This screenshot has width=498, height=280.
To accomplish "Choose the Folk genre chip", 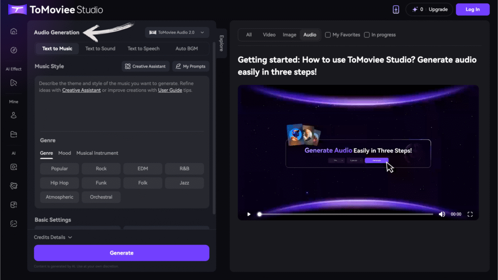I will coord(142,183).
